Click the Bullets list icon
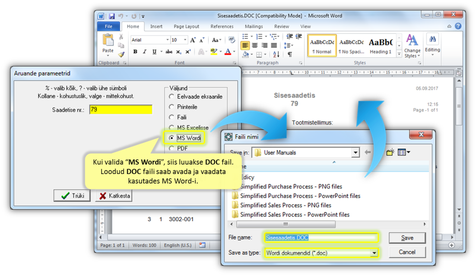 (x=245, y=37)
